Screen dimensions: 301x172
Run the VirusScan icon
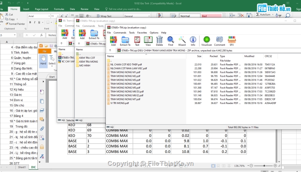(207, 41)
